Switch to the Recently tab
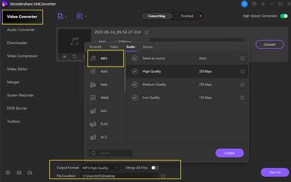This screenshot has width=291, height=182. coord(95,47)
